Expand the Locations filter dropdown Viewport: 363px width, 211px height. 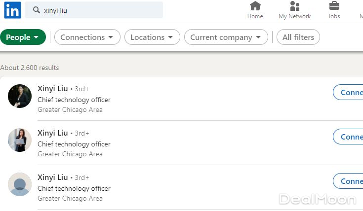pos(152,37)
